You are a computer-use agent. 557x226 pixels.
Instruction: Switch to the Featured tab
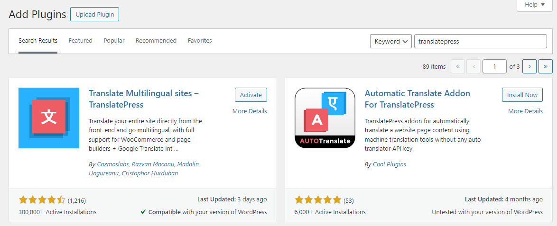pyautogui.click(x=81, y=41)
